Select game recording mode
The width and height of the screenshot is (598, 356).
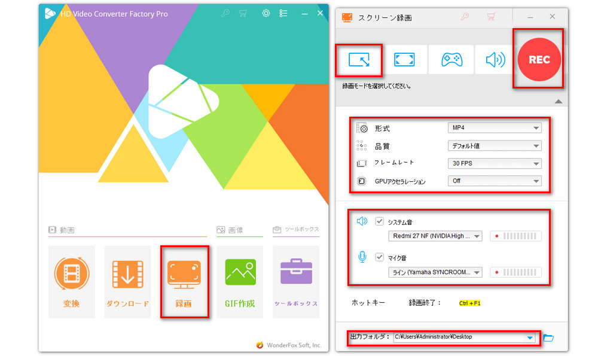pyautogui.click(x=451, y=60)
